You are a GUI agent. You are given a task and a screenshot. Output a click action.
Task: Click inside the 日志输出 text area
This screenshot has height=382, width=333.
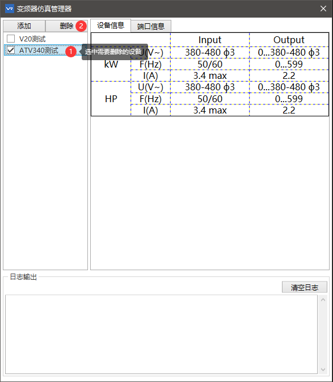point(161,334)
